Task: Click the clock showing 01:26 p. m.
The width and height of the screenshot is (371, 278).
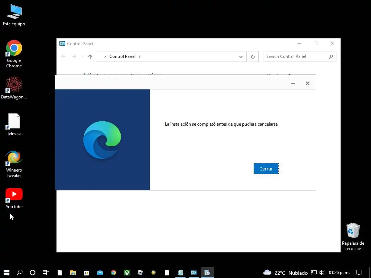Action: point(339,273)
